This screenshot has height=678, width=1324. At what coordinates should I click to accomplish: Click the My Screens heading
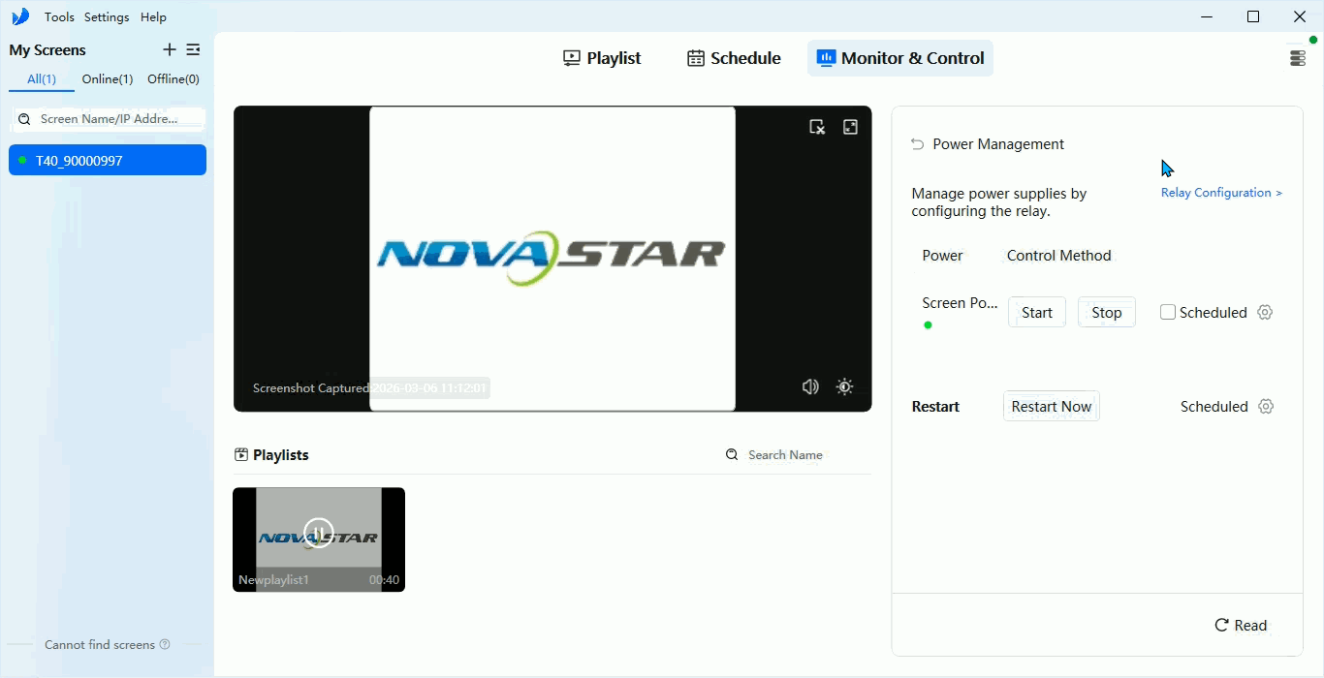[x=47, y=50]
